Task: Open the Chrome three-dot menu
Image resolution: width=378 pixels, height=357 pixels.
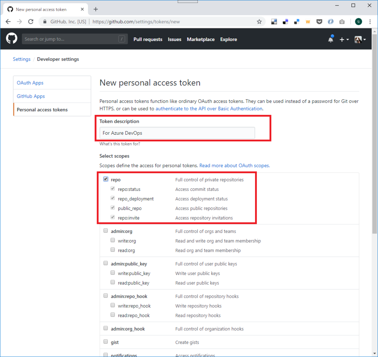Action: coord(370,22)
